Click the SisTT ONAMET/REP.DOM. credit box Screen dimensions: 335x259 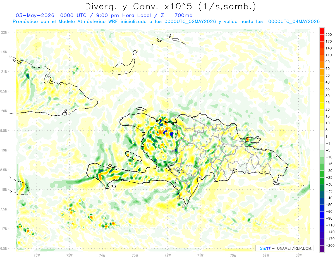tap(284, 248)
